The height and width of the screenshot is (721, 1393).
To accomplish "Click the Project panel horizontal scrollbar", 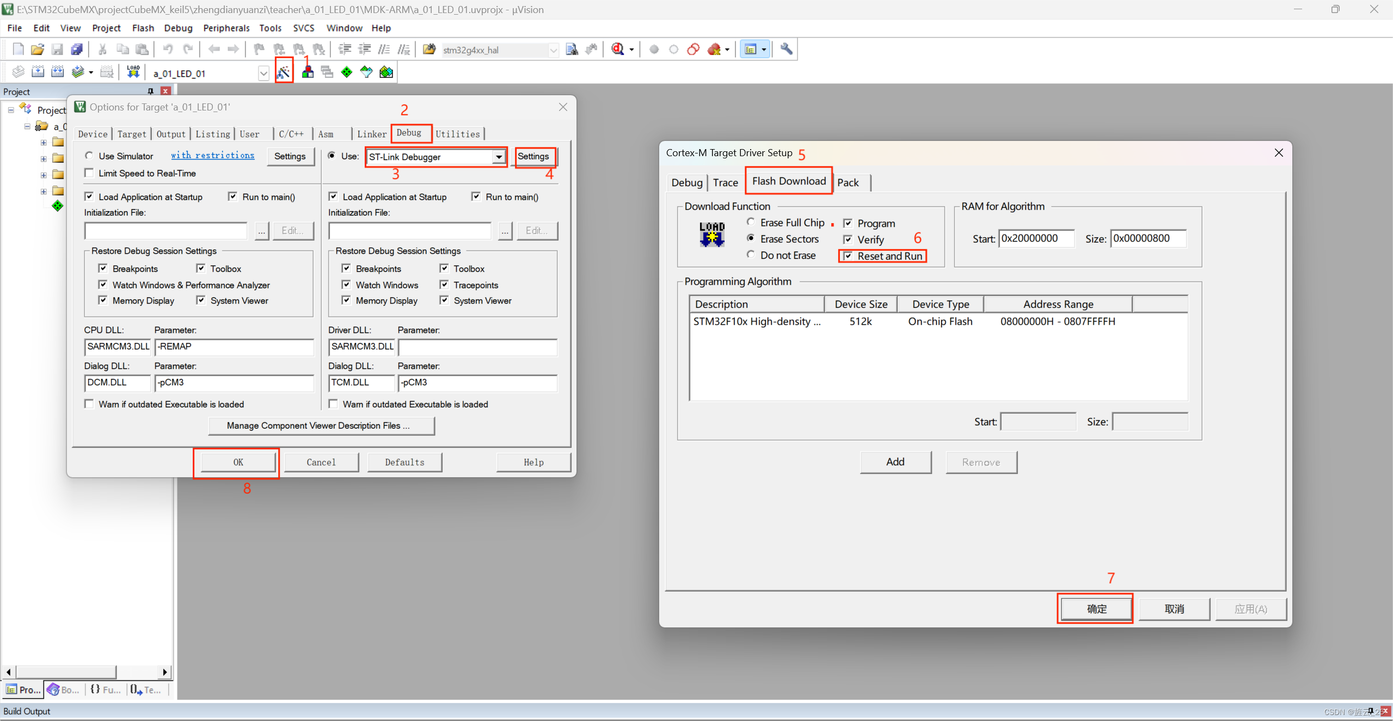I will coord(65,672).
